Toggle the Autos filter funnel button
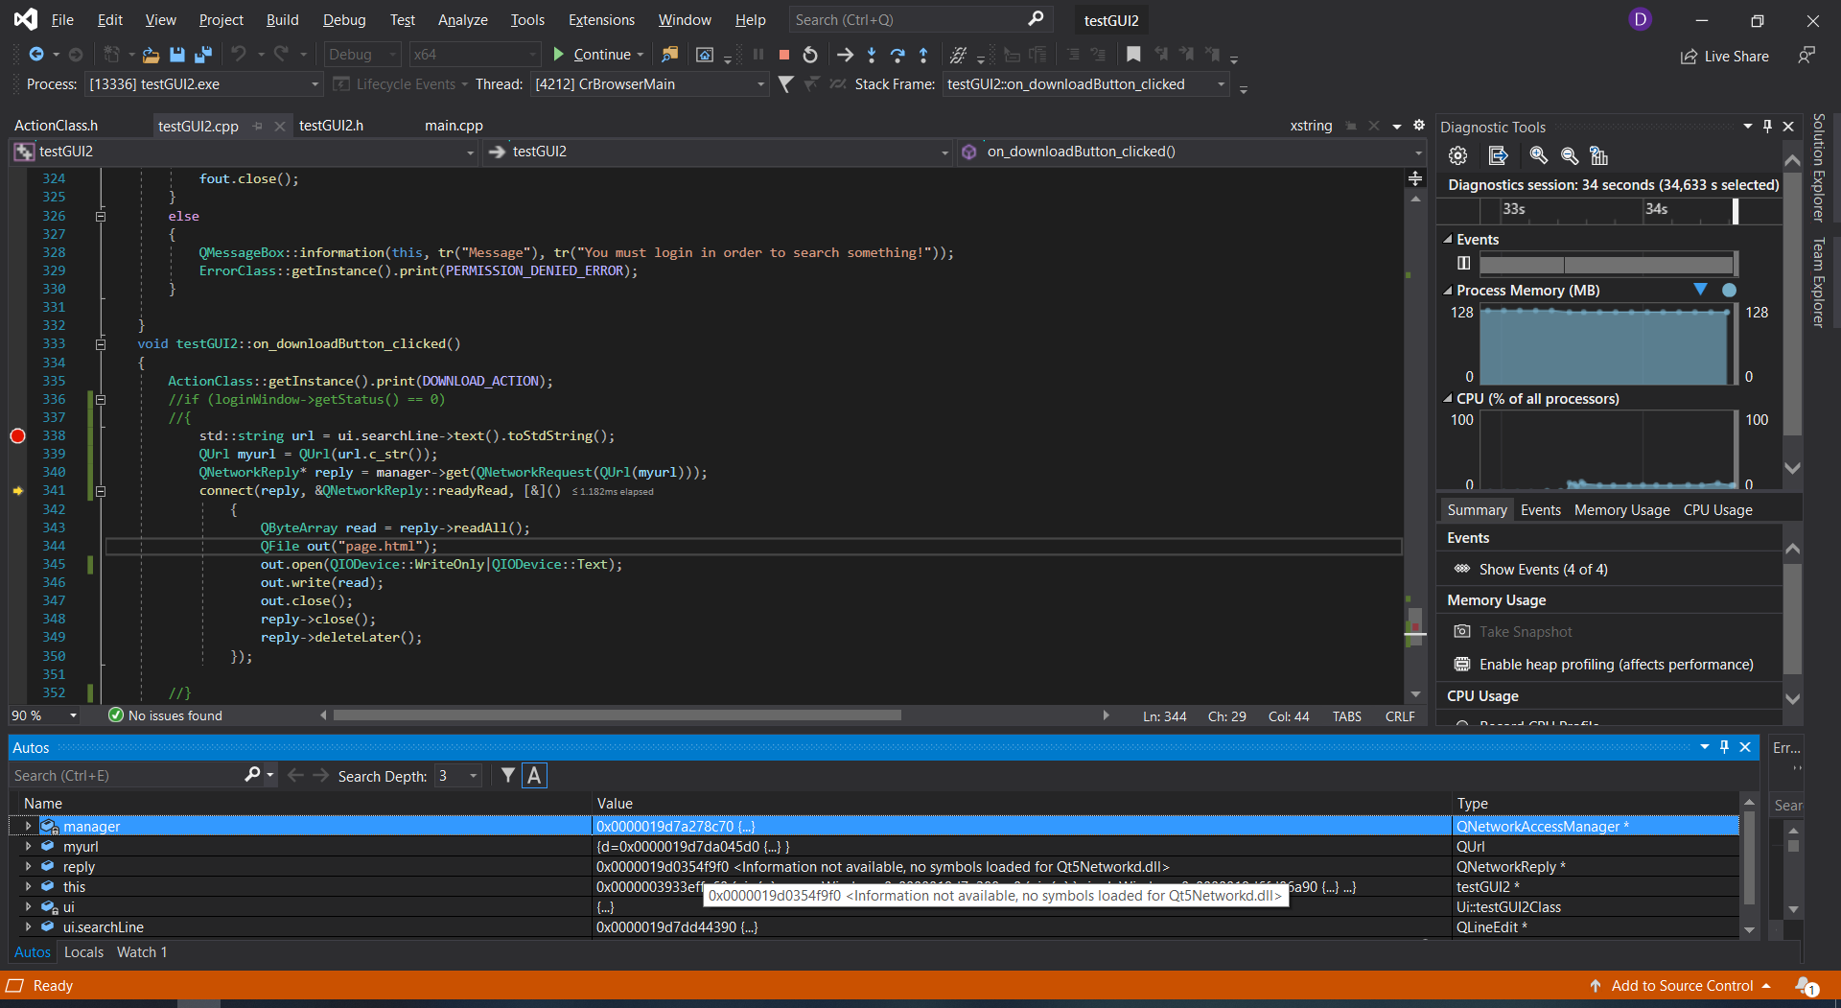 coord(508,776)
